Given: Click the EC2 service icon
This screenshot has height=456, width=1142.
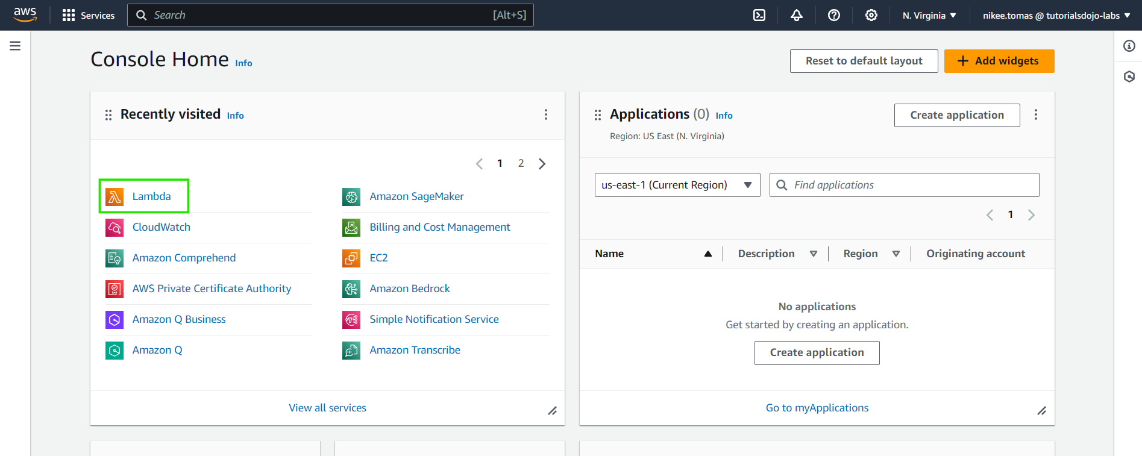Looking at the screenshot, I should (351, 258).
